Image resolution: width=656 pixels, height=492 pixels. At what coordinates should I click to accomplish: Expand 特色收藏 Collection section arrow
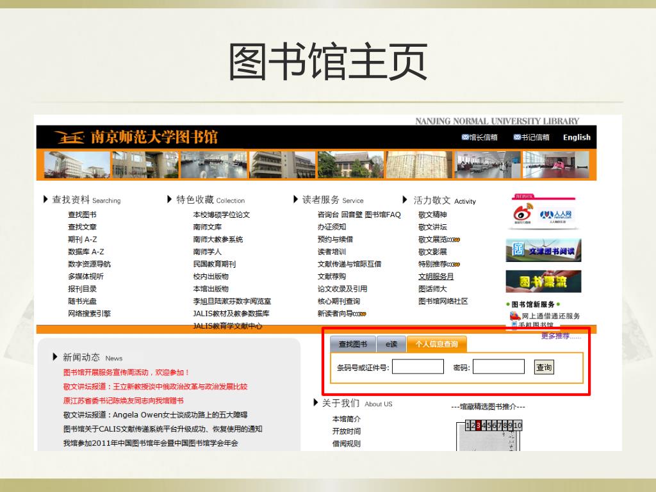pyautogui.click(x=169, y=199)
